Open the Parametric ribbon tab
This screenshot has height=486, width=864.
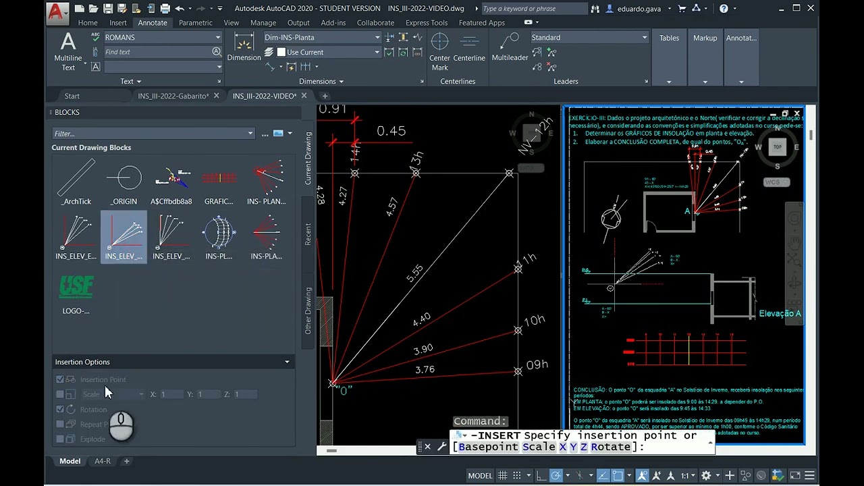coord(196,22)
